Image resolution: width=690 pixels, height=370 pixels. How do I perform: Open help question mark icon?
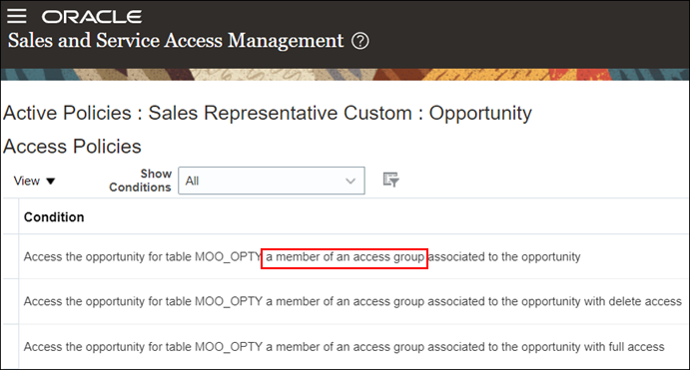tap(359, 41)
